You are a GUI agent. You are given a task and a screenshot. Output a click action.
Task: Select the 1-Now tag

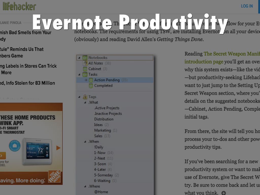coord(100,153)
